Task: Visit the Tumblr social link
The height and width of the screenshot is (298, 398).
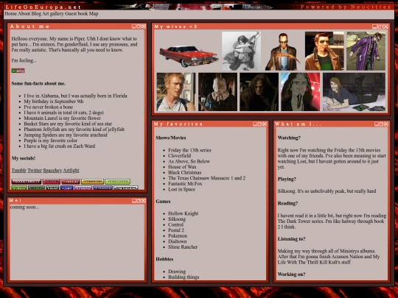Action: click(x=18, y=171)
